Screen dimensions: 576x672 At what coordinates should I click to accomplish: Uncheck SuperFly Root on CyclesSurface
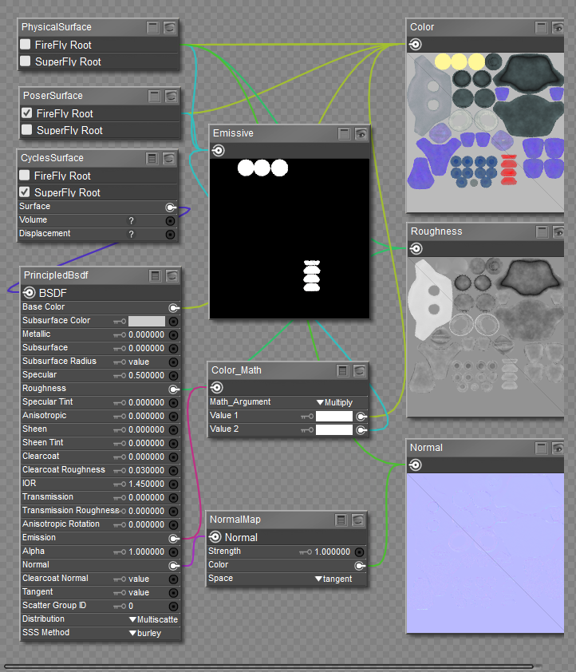click(x=25, y=192)
